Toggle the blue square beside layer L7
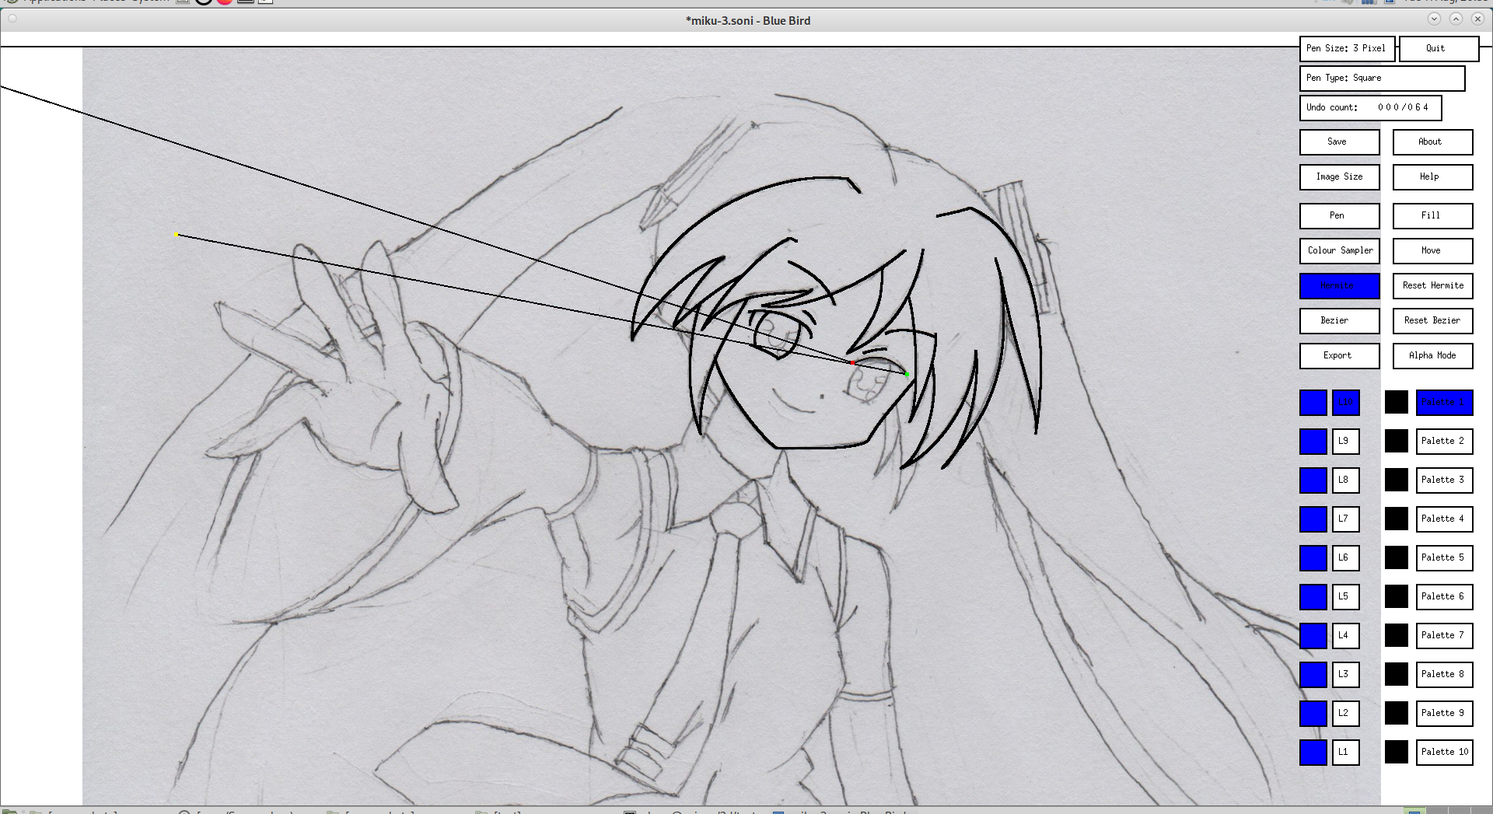1493x814 pixels. 1313,519
